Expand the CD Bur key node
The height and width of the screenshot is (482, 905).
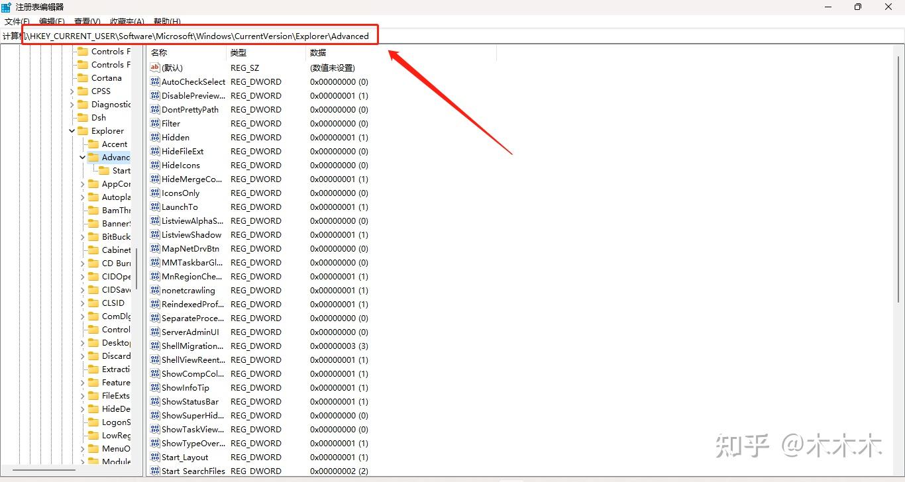83,264
